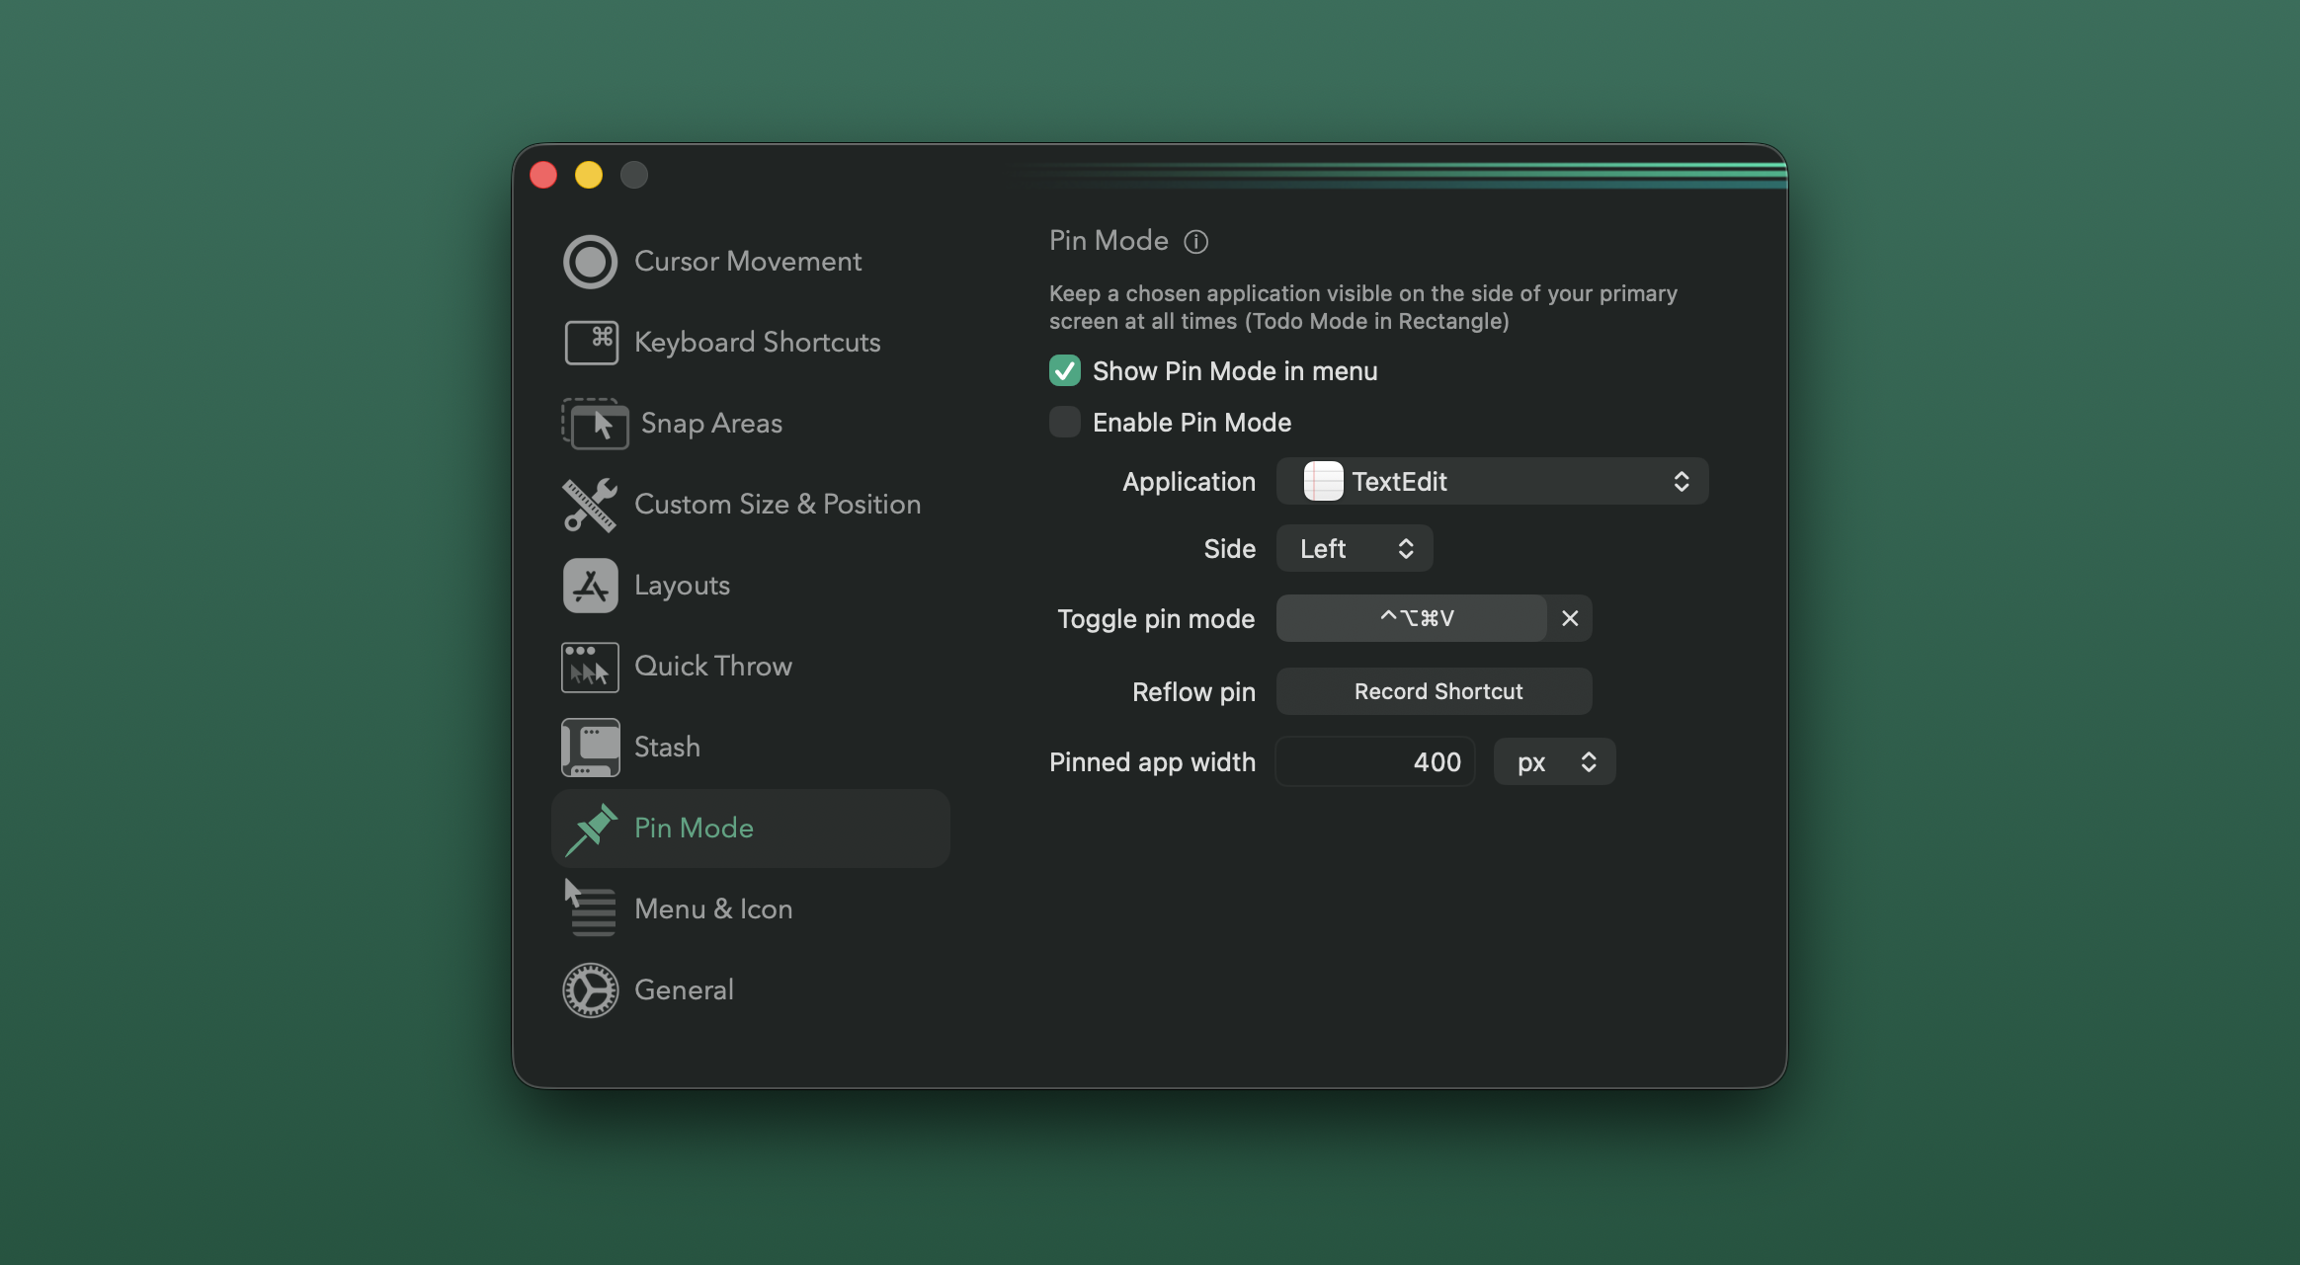Click the Stash window icon
2300x1265 pixels.
point(590,748)
